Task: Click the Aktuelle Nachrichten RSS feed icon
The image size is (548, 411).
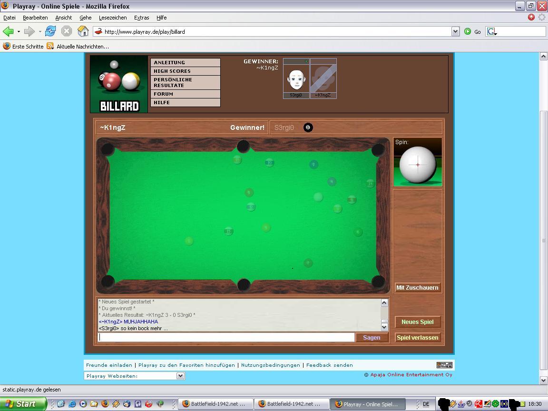Action: coord(50,46)
